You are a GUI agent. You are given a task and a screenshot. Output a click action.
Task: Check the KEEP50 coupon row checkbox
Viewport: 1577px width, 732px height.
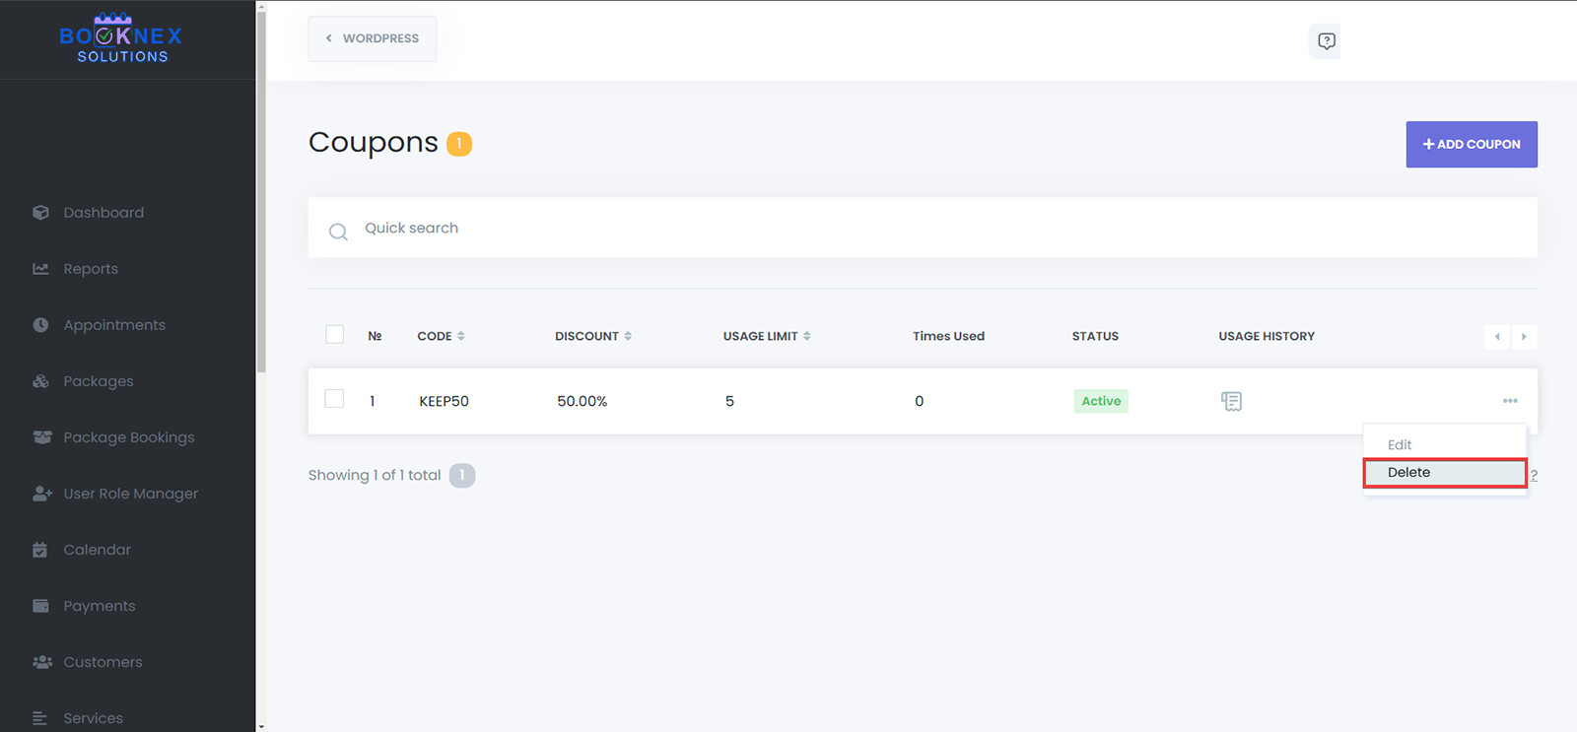click(x=335, y=399)
